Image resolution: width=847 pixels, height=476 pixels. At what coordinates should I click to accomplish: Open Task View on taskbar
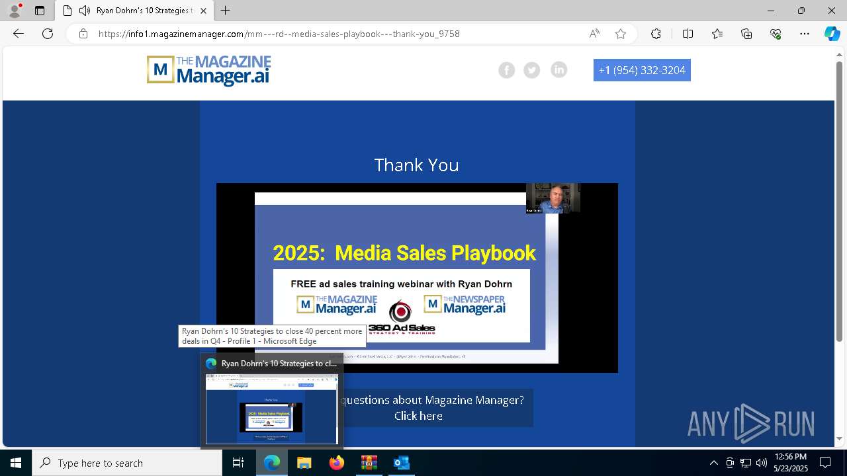point(238,463)
